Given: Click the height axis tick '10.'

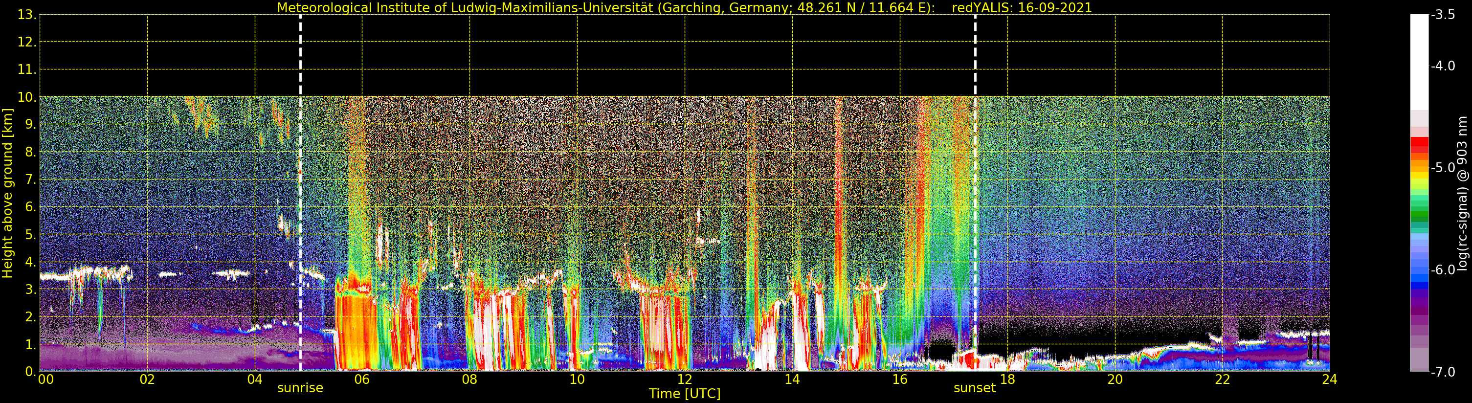Looking at the screenshot, I should (27, 97).
